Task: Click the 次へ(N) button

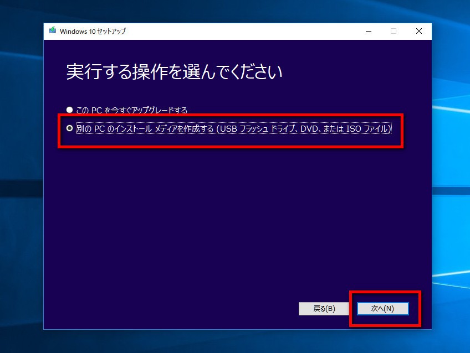Action: (382, 308)
